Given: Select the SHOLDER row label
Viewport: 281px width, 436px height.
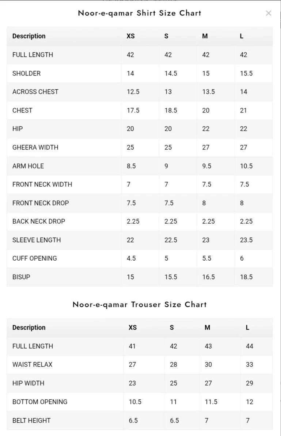Looking at the screenshot, I should 26,74.
